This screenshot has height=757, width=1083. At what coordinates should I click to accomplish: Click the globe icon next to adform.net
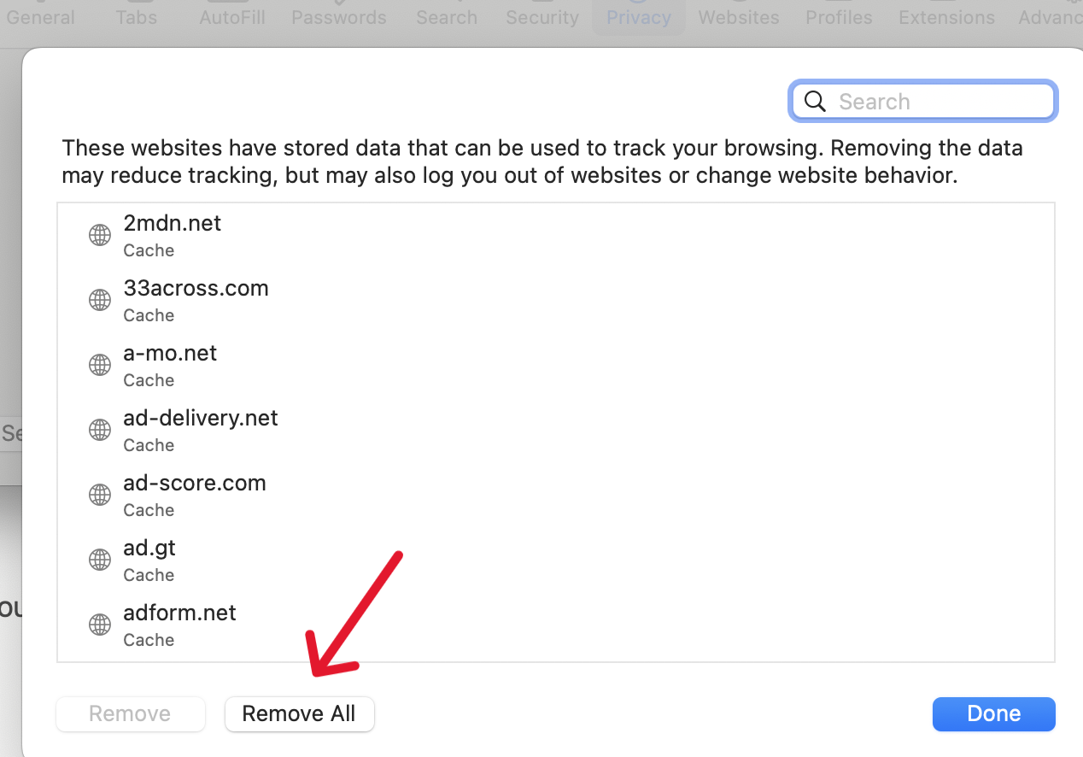(100, 625)
